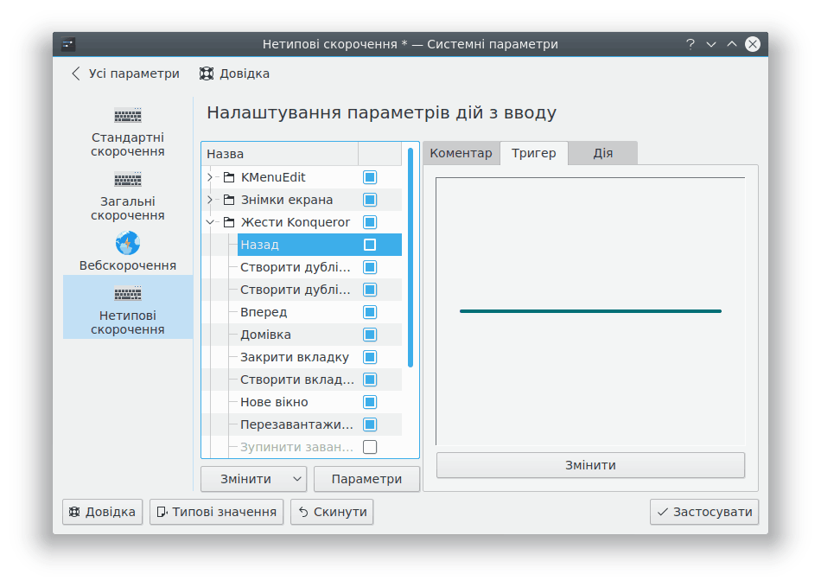Open Вебскорочення globe icon
Image resolution: width=821 pixels, height=587 pixels.
pos(128,243)
